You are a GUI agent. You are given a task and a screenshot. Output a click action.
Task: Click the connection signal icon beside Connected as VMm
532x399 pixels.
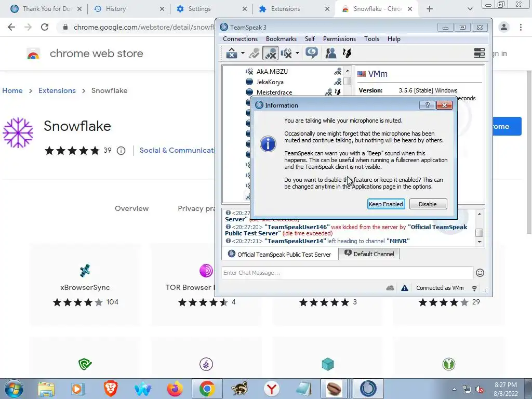[x=474, y=288]
